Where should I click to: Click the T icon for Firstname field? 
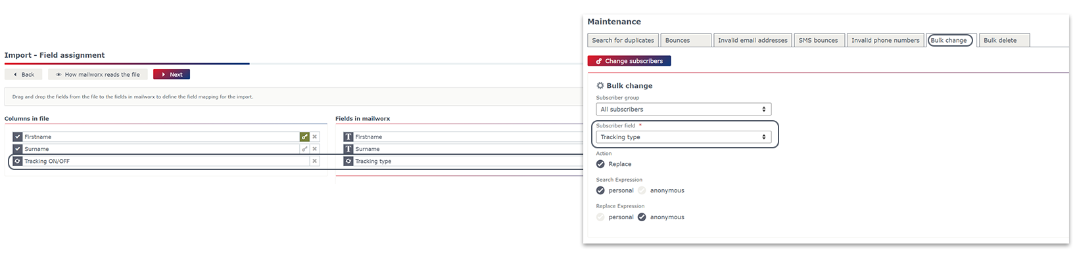348,137
